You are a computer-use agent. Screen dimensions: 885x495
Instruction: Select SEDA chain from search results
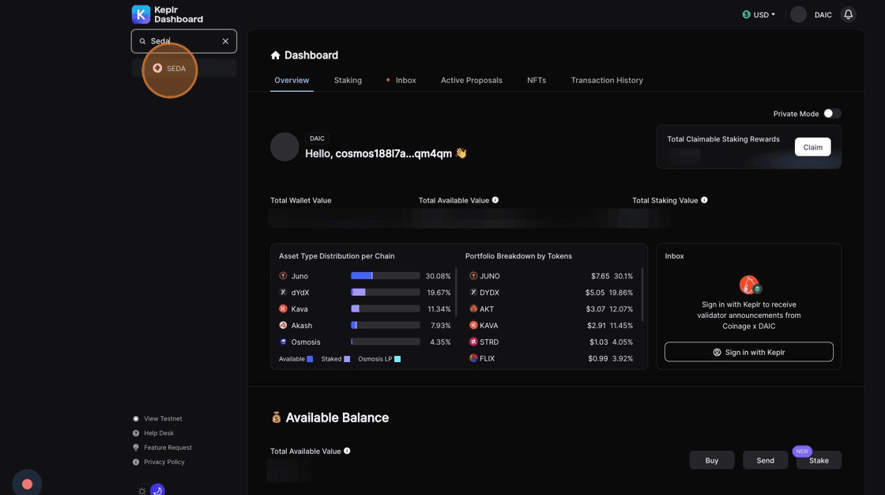175,69
